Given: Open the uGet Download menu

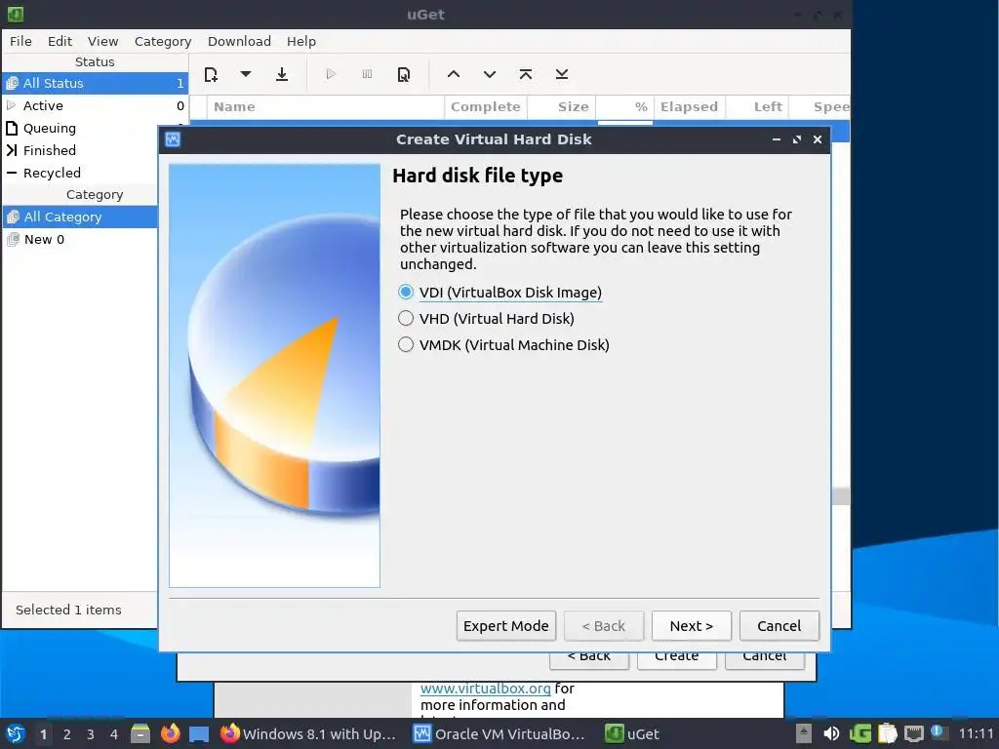Looking at the screenshot, I should pyautogui.click(x=239, y=41).
